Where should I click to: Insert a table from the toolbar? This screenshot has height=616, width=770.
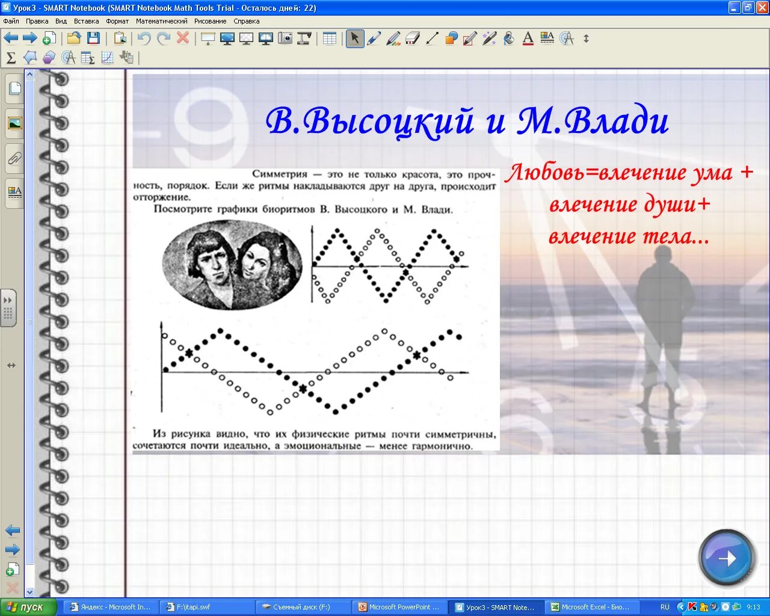330,38
